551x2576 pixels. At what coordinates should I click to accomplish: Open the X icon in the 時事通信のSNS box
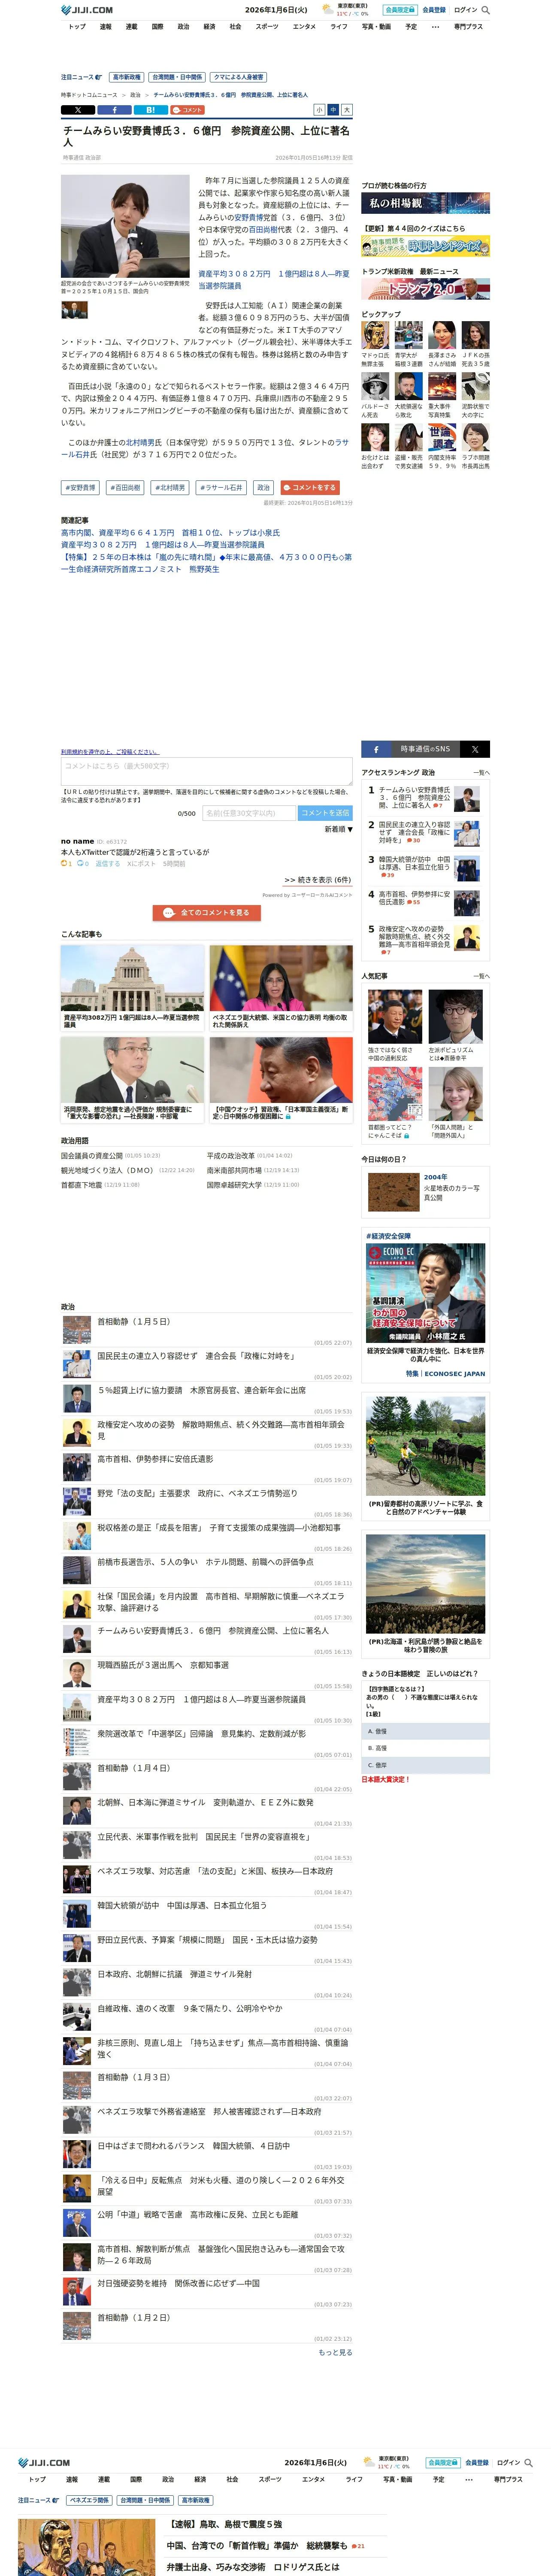click(x=475, y=749)
